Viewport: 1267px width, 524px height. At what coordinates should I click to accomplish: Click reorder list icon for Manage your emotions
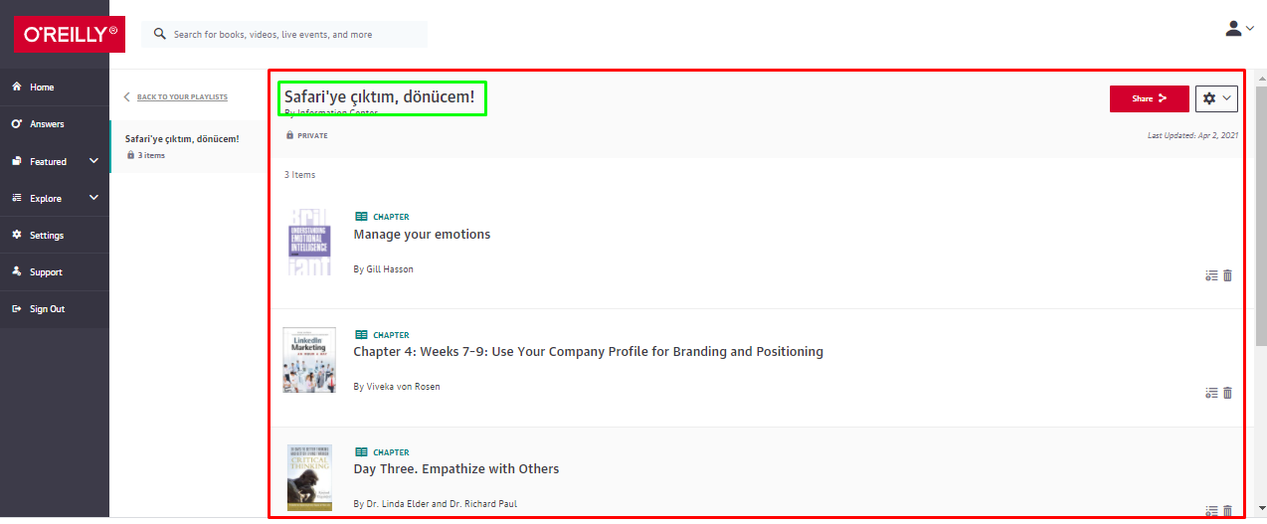click(1211, 275)
